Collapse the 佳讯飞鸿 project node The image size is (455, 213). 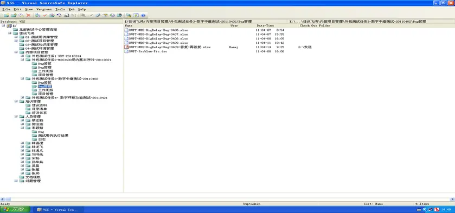point(10,34)
